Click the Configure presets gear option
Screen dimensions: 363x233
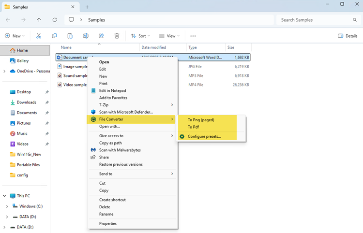[204, 136]
